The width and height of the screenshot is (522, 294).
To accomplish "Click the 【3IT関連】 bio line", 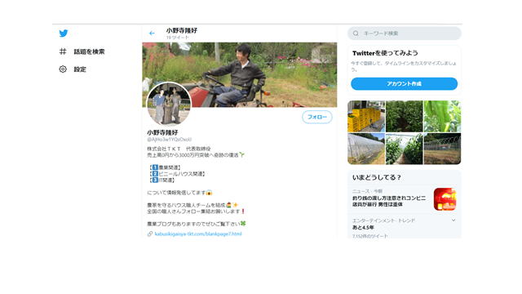I will pyautogui.click(x=162, y=180).
